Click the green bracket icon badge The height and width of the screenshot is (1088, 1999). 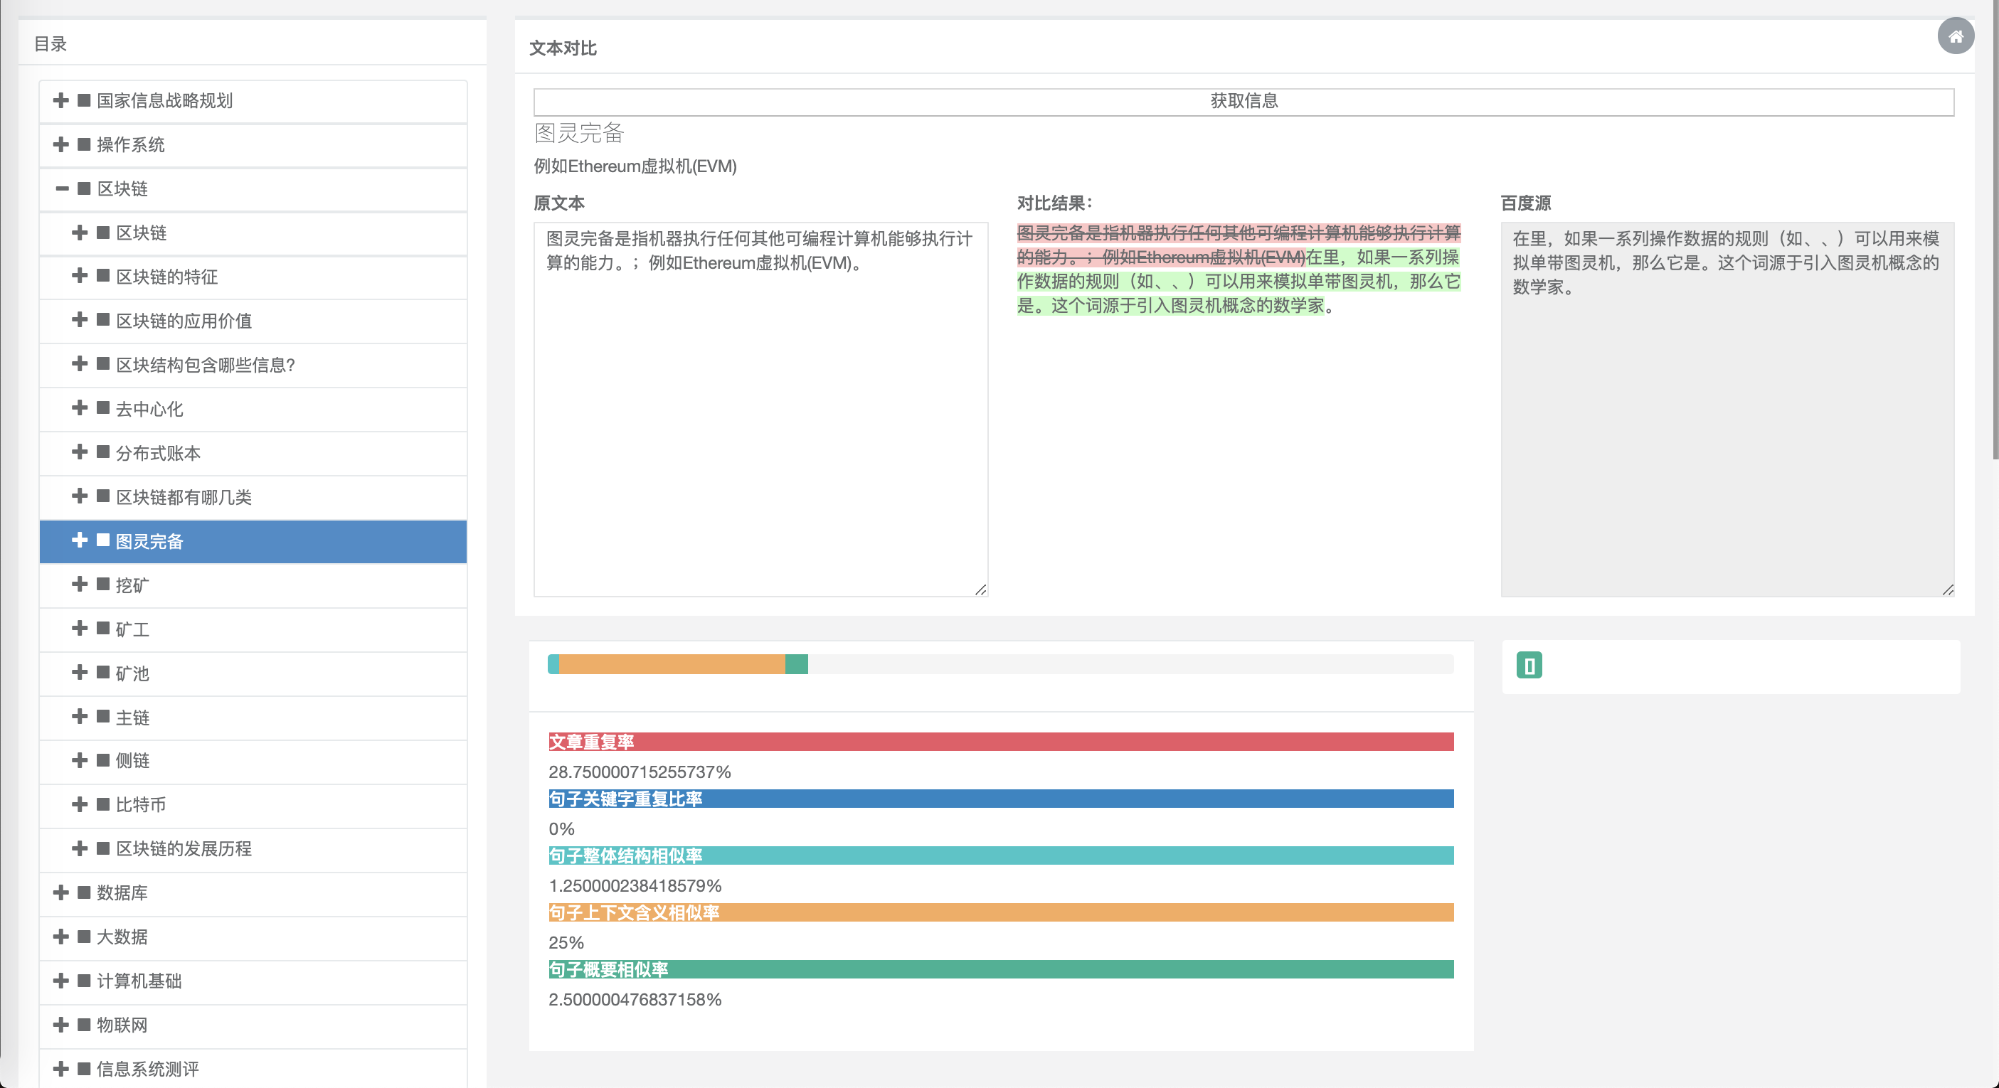(1529, 666)
